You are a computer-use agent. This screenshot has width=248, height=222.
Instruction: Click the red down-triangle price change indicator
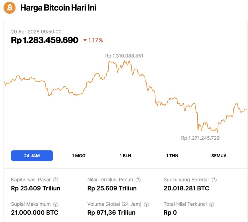pos(85,41)
